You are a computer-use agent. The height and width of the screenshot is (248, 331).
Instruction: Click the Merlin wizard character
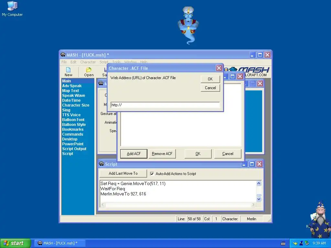pyautogui.click(x=320, y=219)
